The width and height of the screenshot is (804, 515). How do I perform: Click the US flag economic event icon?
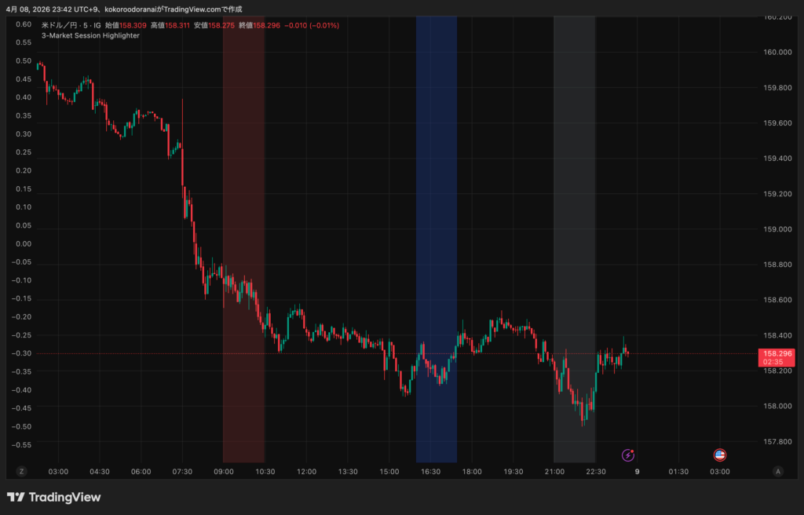click(719, 455)
